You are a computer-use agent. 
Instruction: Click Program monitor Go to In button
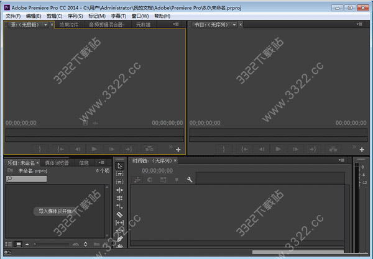[244, 149]
